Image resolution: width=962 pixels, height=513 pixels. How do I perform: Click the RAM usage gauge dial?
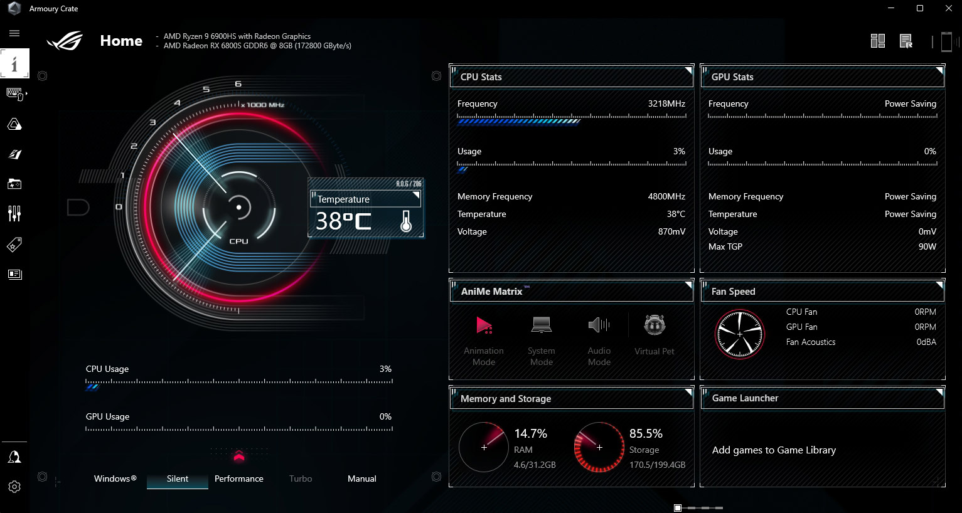point(484,447)
